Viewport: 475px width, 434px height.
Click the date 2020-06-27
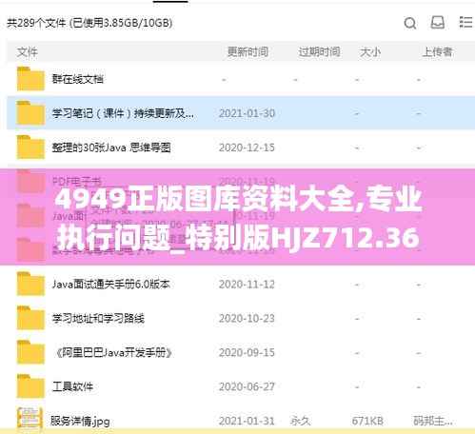pos(247,386)
